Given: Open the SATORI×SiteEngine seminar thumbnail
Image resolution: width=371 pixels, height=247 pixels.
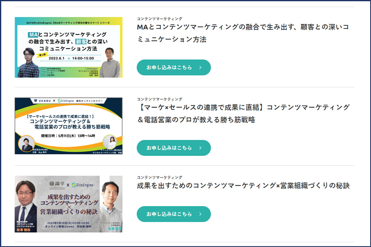Looking at the screenshot, I should (x=68, y=47).
